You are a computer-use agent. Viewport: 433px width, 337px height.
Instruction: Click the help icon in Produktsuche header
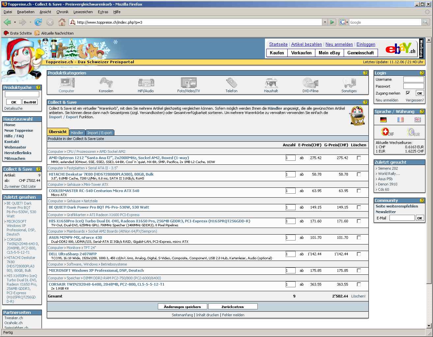pyautogui.click(x=38, y=88)
